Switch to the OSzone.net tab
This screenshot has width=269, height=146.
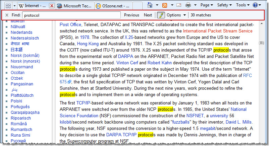(x=113, y=6)
